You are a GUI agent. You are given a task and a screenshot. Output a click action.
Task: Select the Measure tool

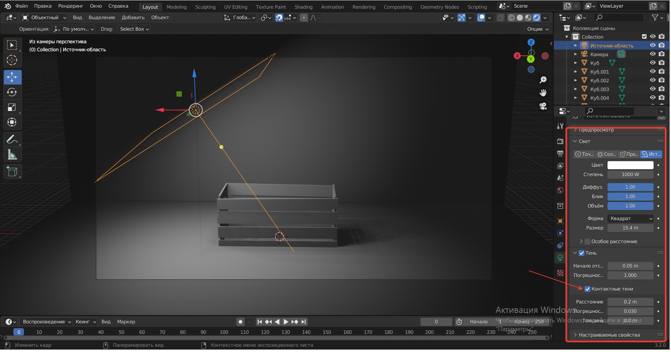click(12, 154)
